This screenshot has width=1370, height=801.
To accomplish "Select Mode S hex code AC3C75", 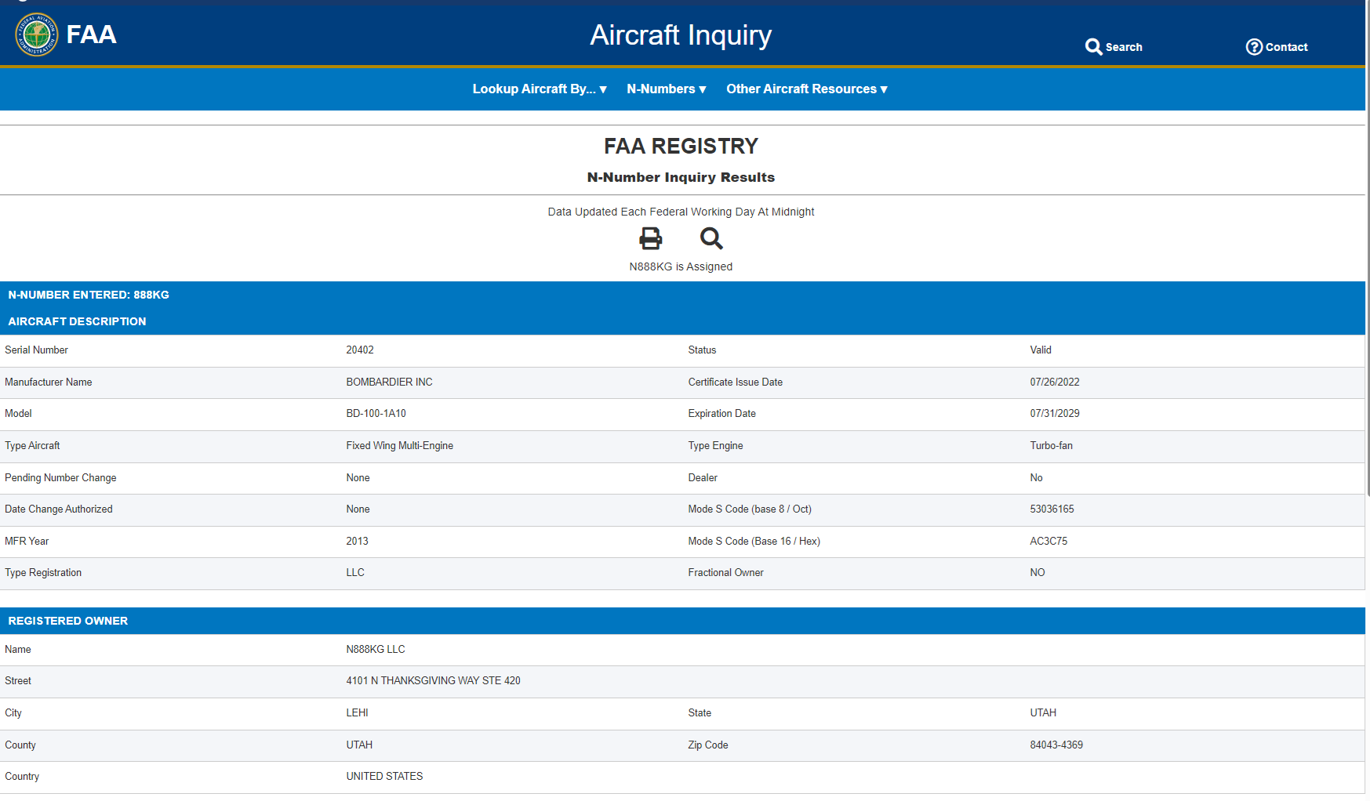I will 1048,542.
